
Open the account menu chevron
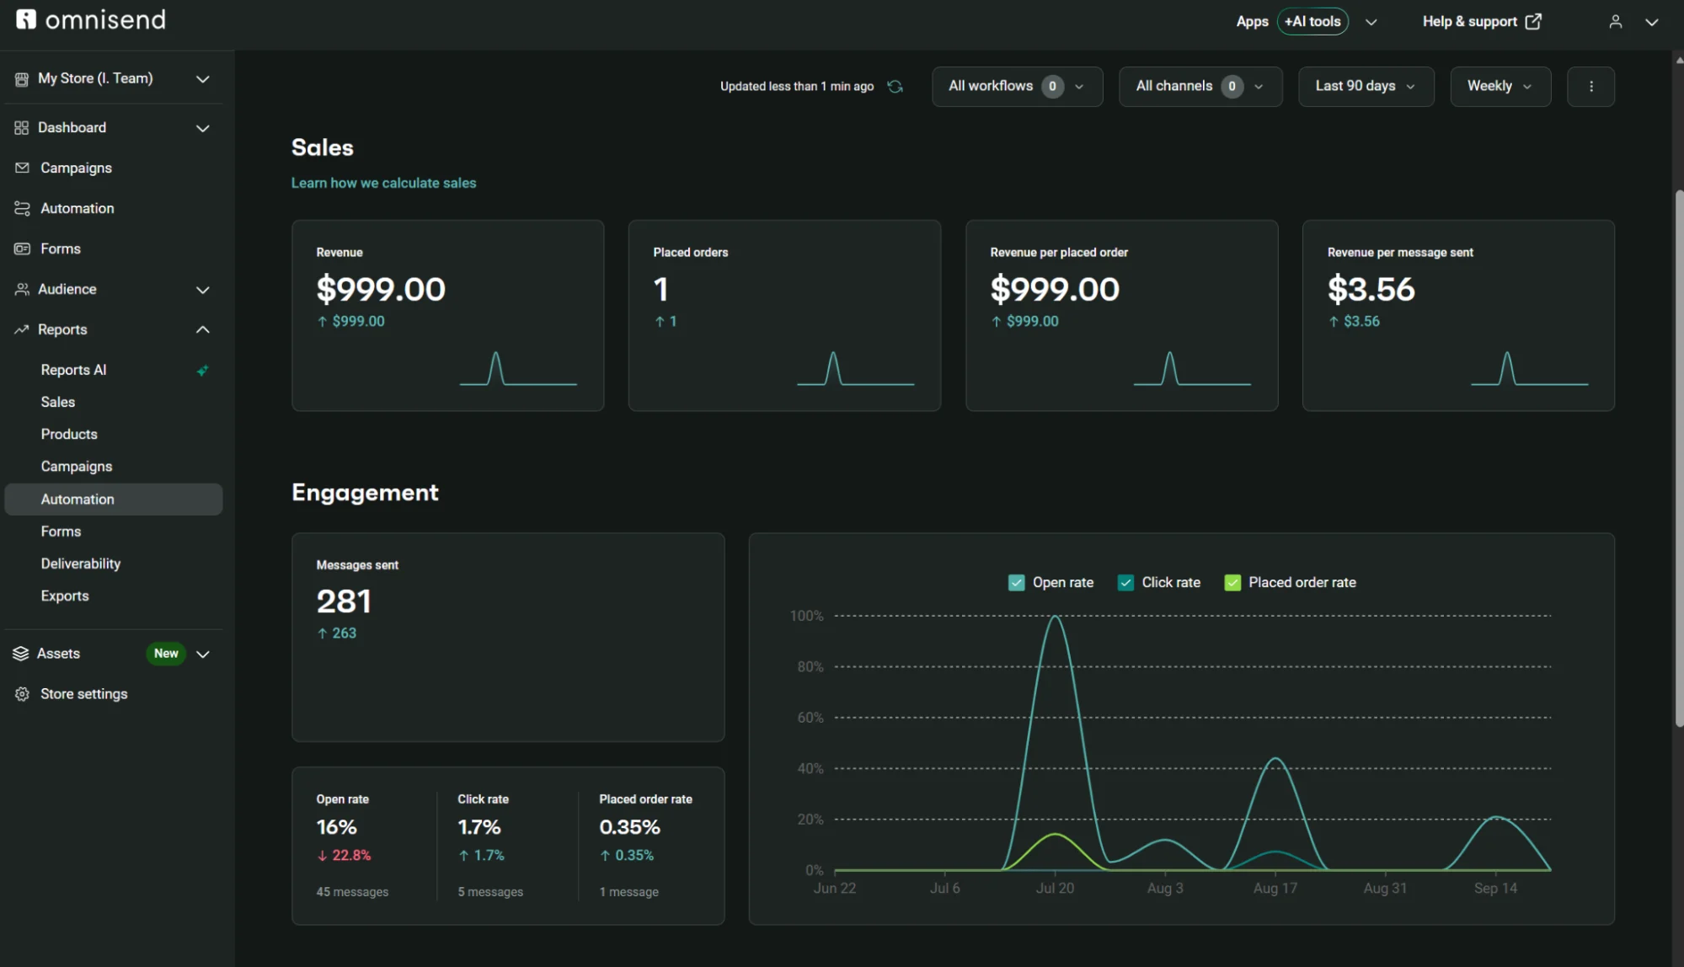(x=1651, y=22)
